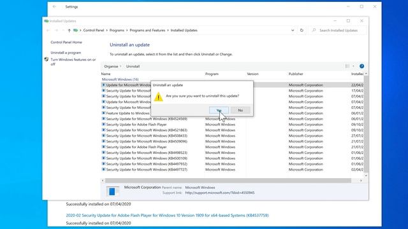Click the details pane update thumbnail

(x=113, y=191)
